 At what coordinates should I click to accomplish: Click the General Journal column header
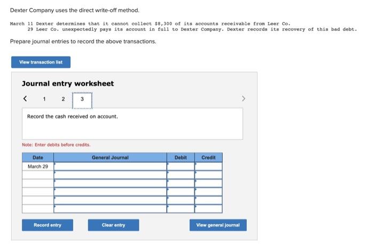[x=110, y=158]
